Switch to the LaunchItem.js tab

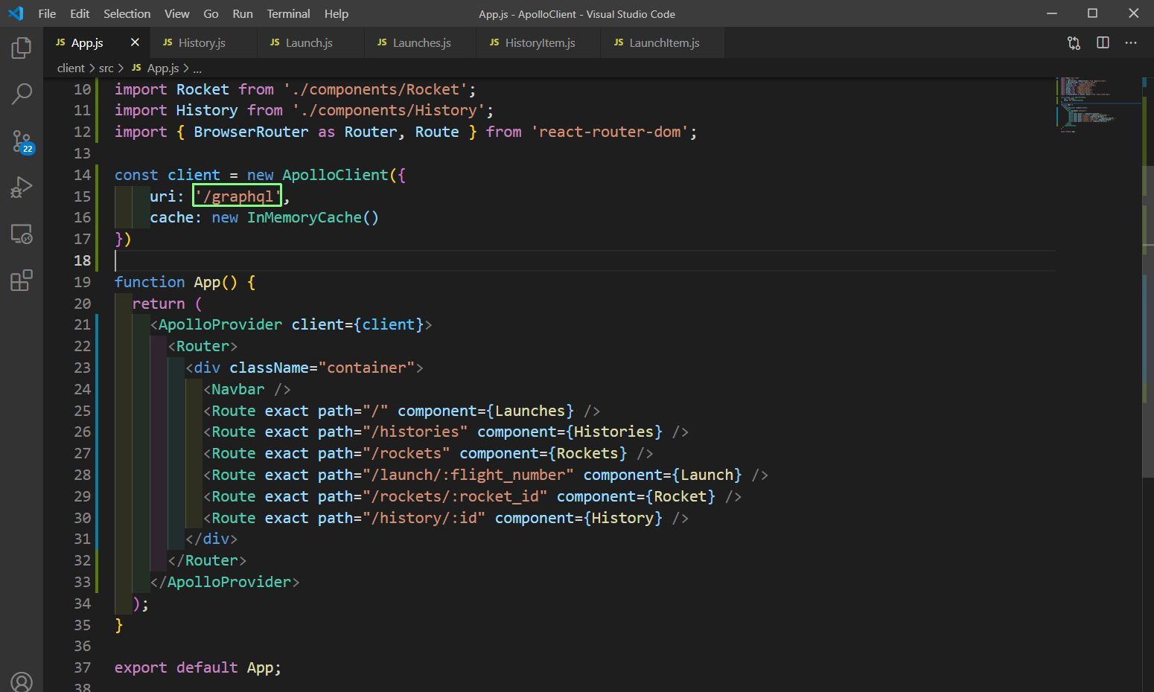point(664,42)
